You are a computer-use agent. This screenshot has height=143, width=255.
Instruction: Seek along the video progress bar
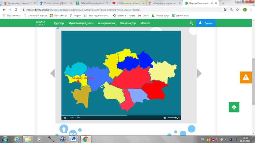[121, 115]
